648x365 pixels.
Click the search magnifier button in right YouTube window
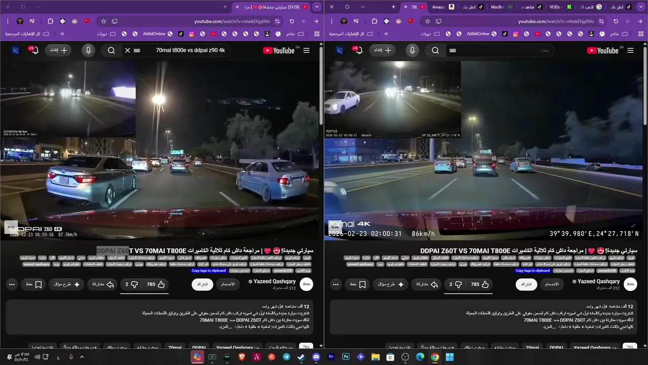[x=435, y=50]
